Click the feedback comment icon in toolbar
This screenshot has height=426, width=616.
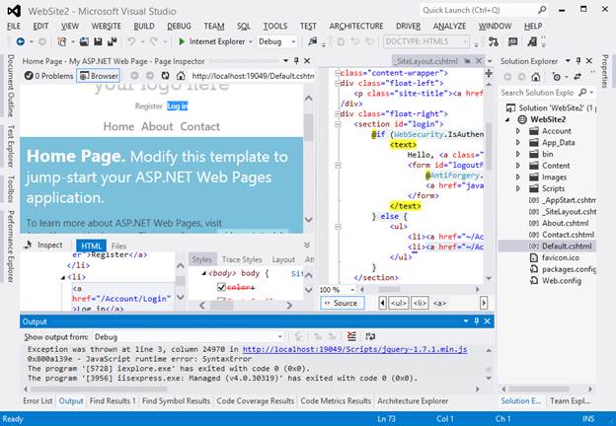(512, 41)
